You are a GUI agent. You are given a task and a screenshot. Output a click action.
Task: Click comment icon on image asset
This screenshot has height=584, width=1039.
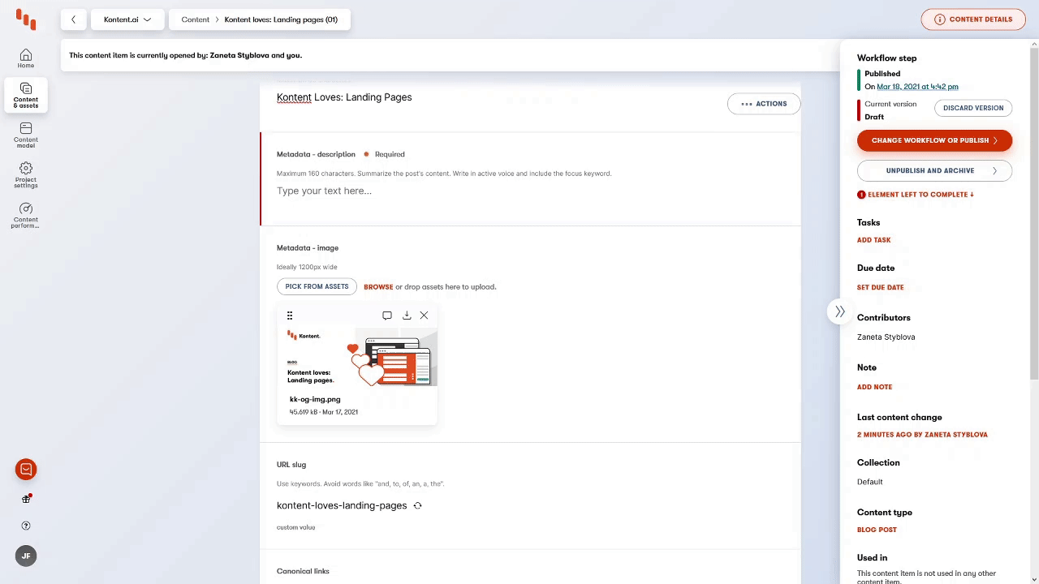tap(387, 316)
